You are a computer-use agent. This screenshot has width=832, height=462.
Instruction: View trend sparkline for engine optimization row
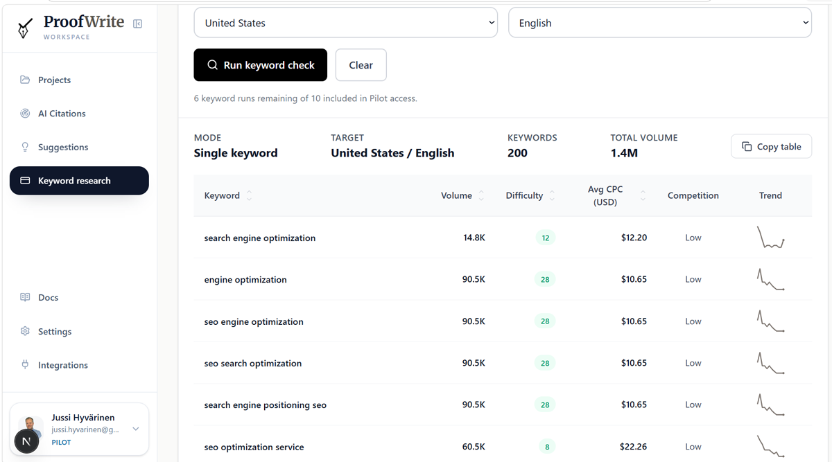click(x=770, y=279)
